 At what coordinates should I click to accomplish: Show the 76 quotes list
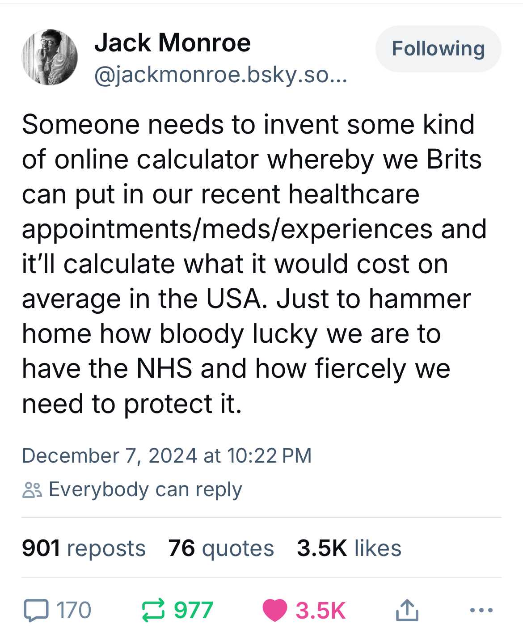tap(221, 548)
